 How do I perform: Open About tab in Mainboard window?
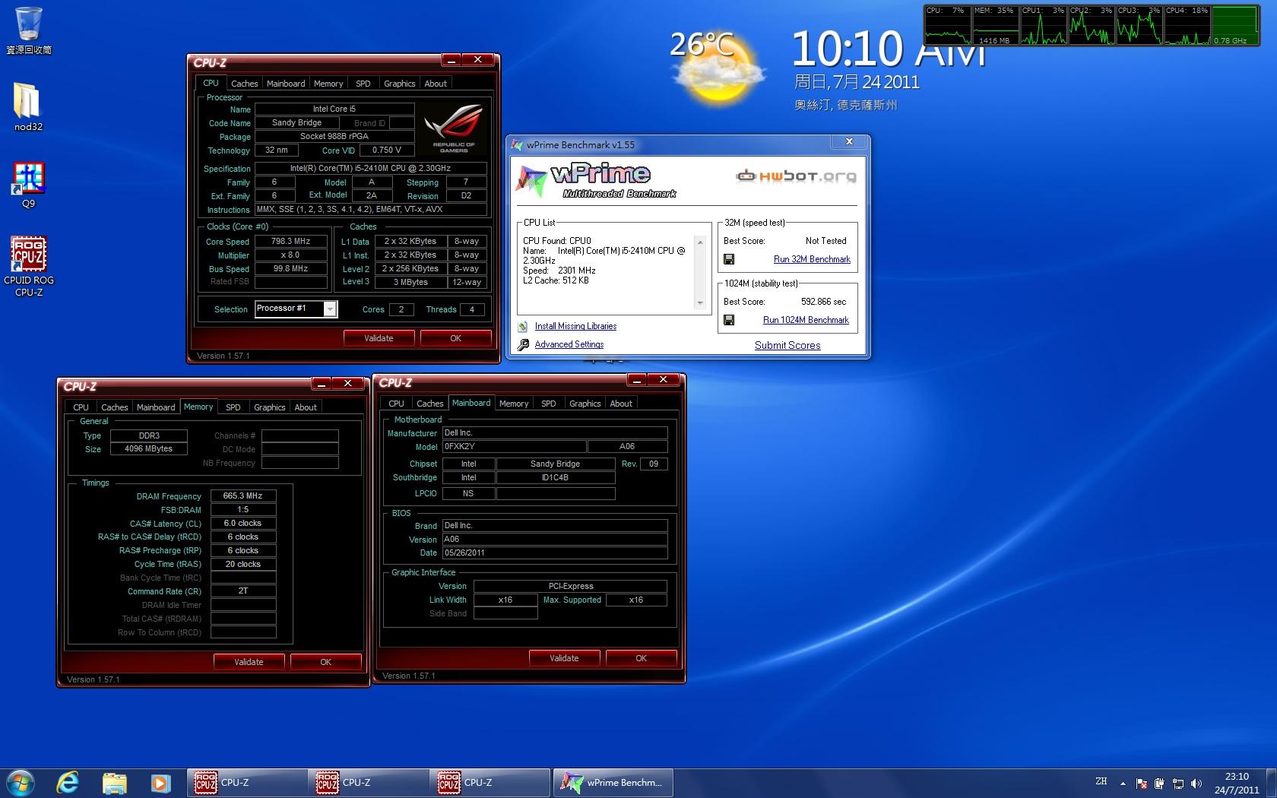click(x=621, y=404)
